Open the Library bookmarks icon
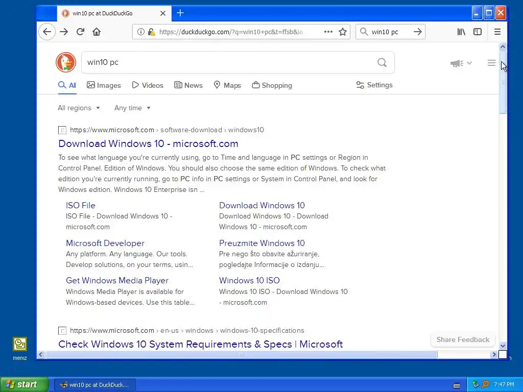 pos(461,32)
